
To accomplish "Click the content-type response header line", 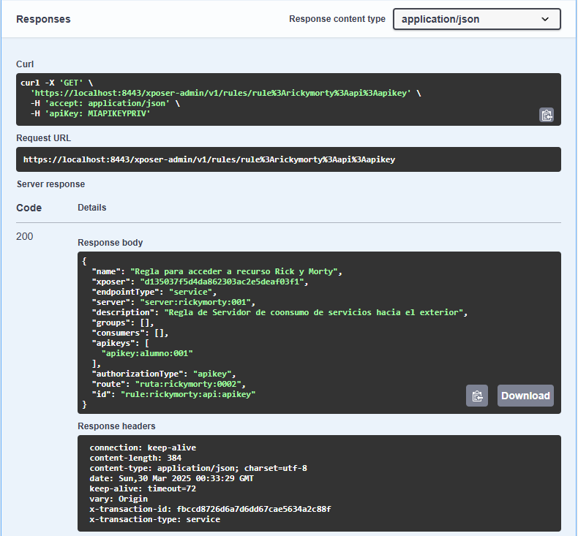I will click(x=198, y=468).
